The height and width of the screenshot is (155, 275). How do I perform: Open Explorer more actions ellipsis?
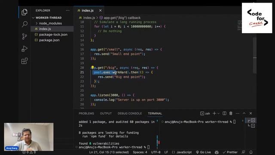[x=68, y=10]
